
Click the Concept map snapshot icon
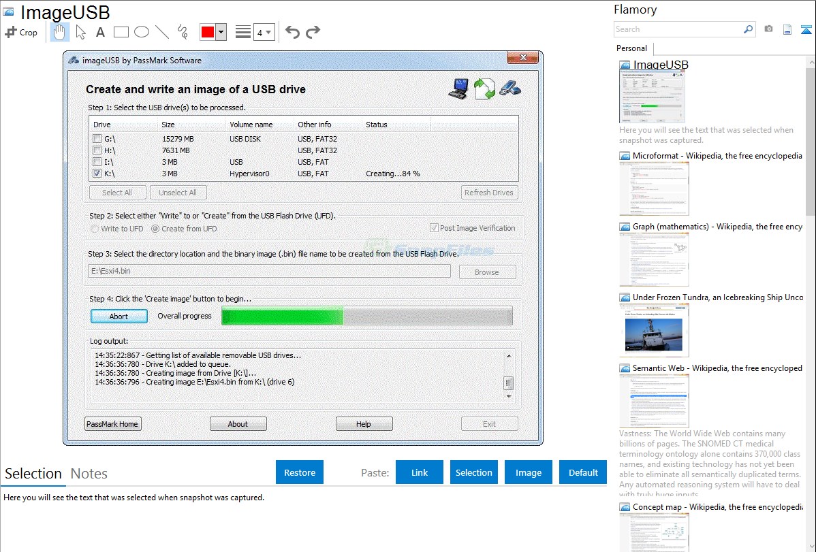pyautogui.click(x=625, y=506)
